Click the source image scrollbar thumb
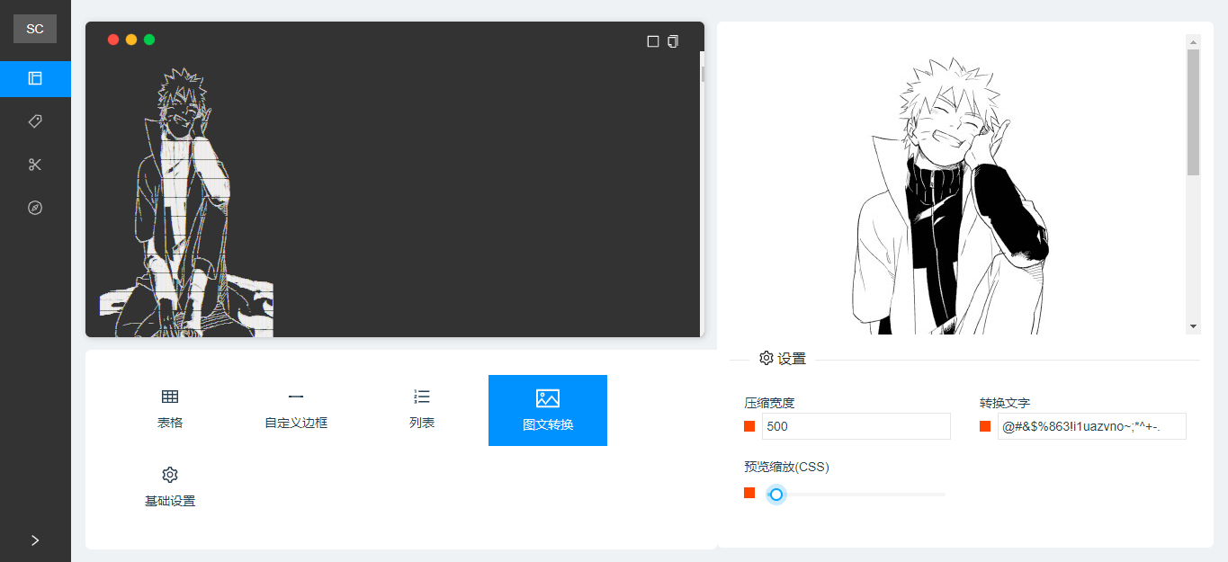The width and height of the screenshot is (1228, 562). click(x=1193, y=112)
